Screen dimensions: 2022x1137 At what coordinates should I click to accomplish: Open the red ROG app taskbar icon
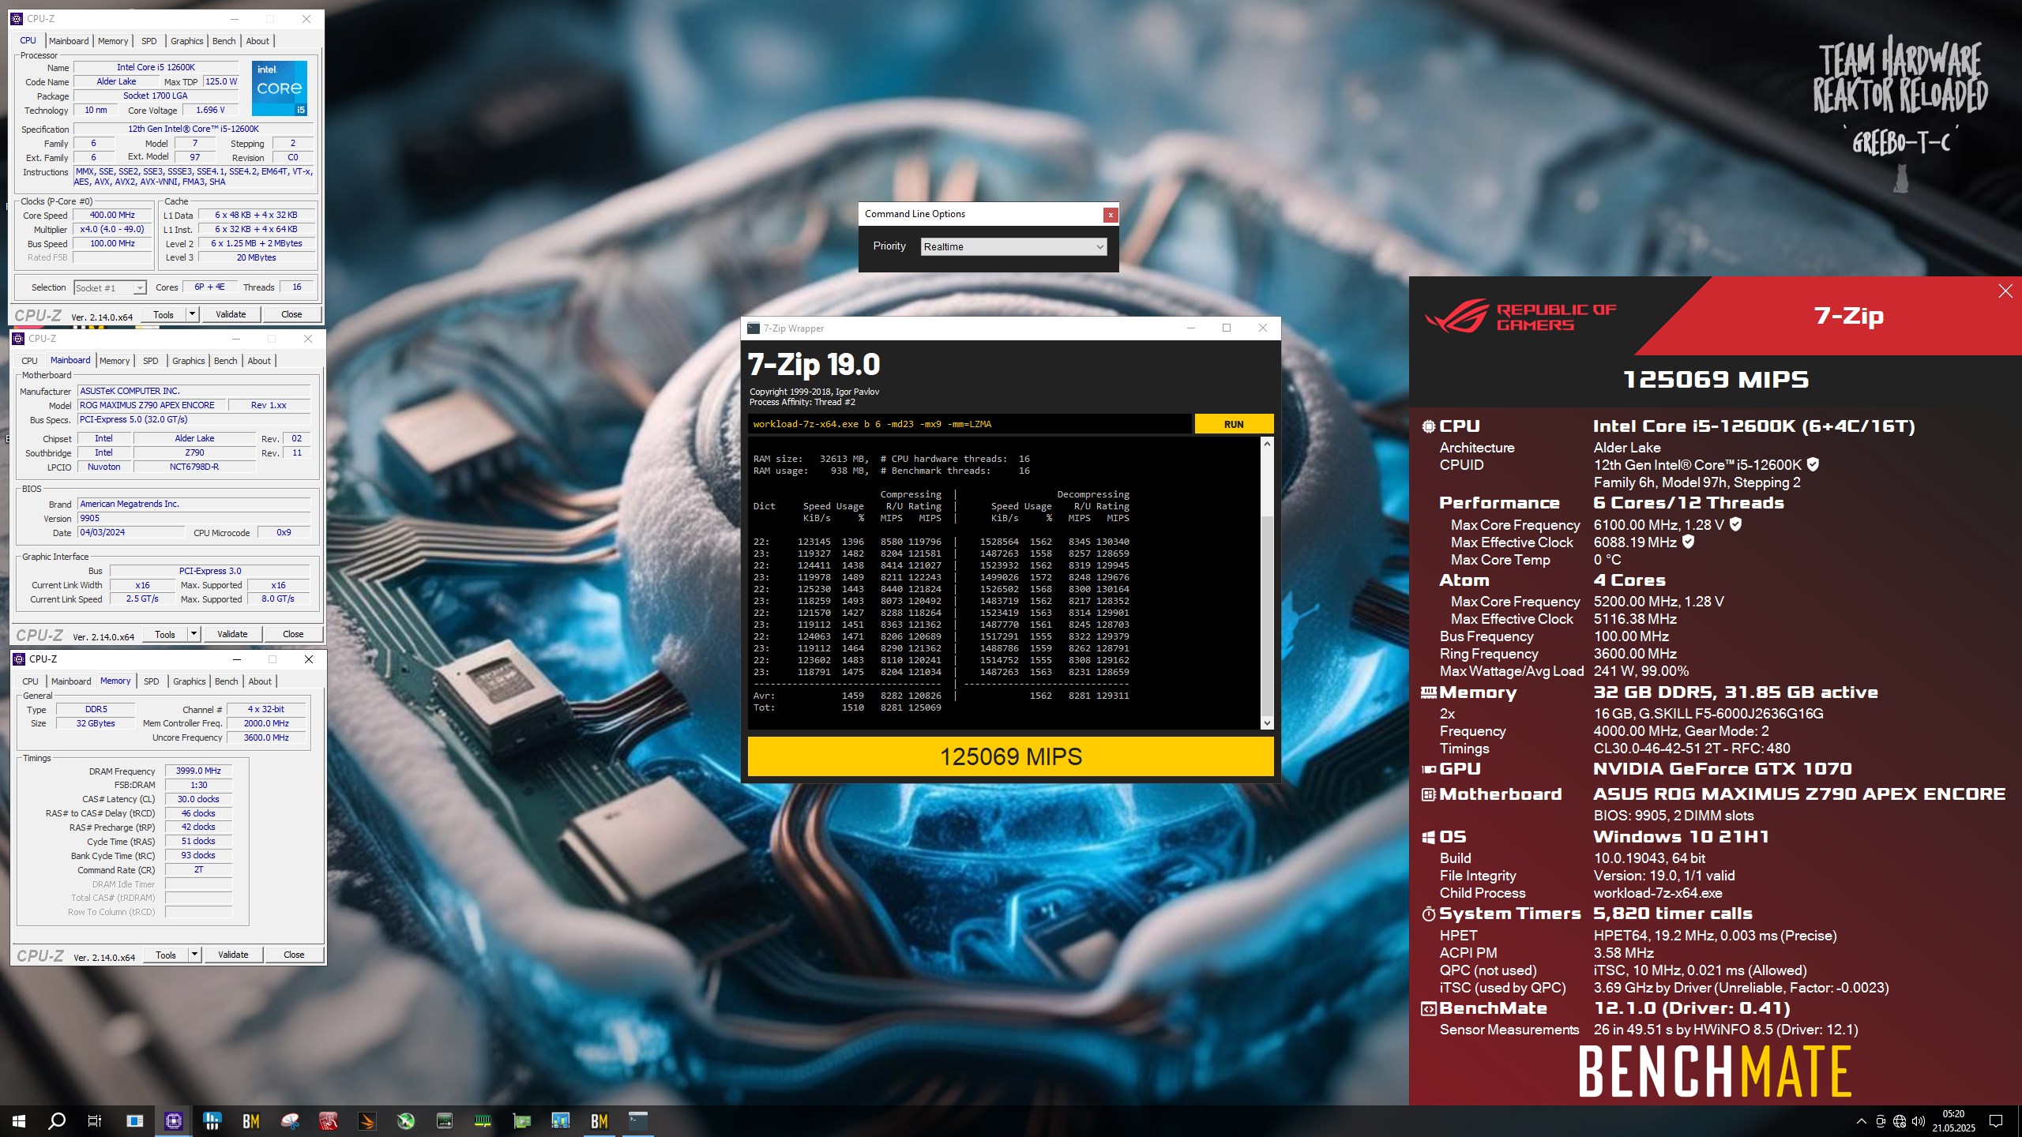(x=329, y=1120)
